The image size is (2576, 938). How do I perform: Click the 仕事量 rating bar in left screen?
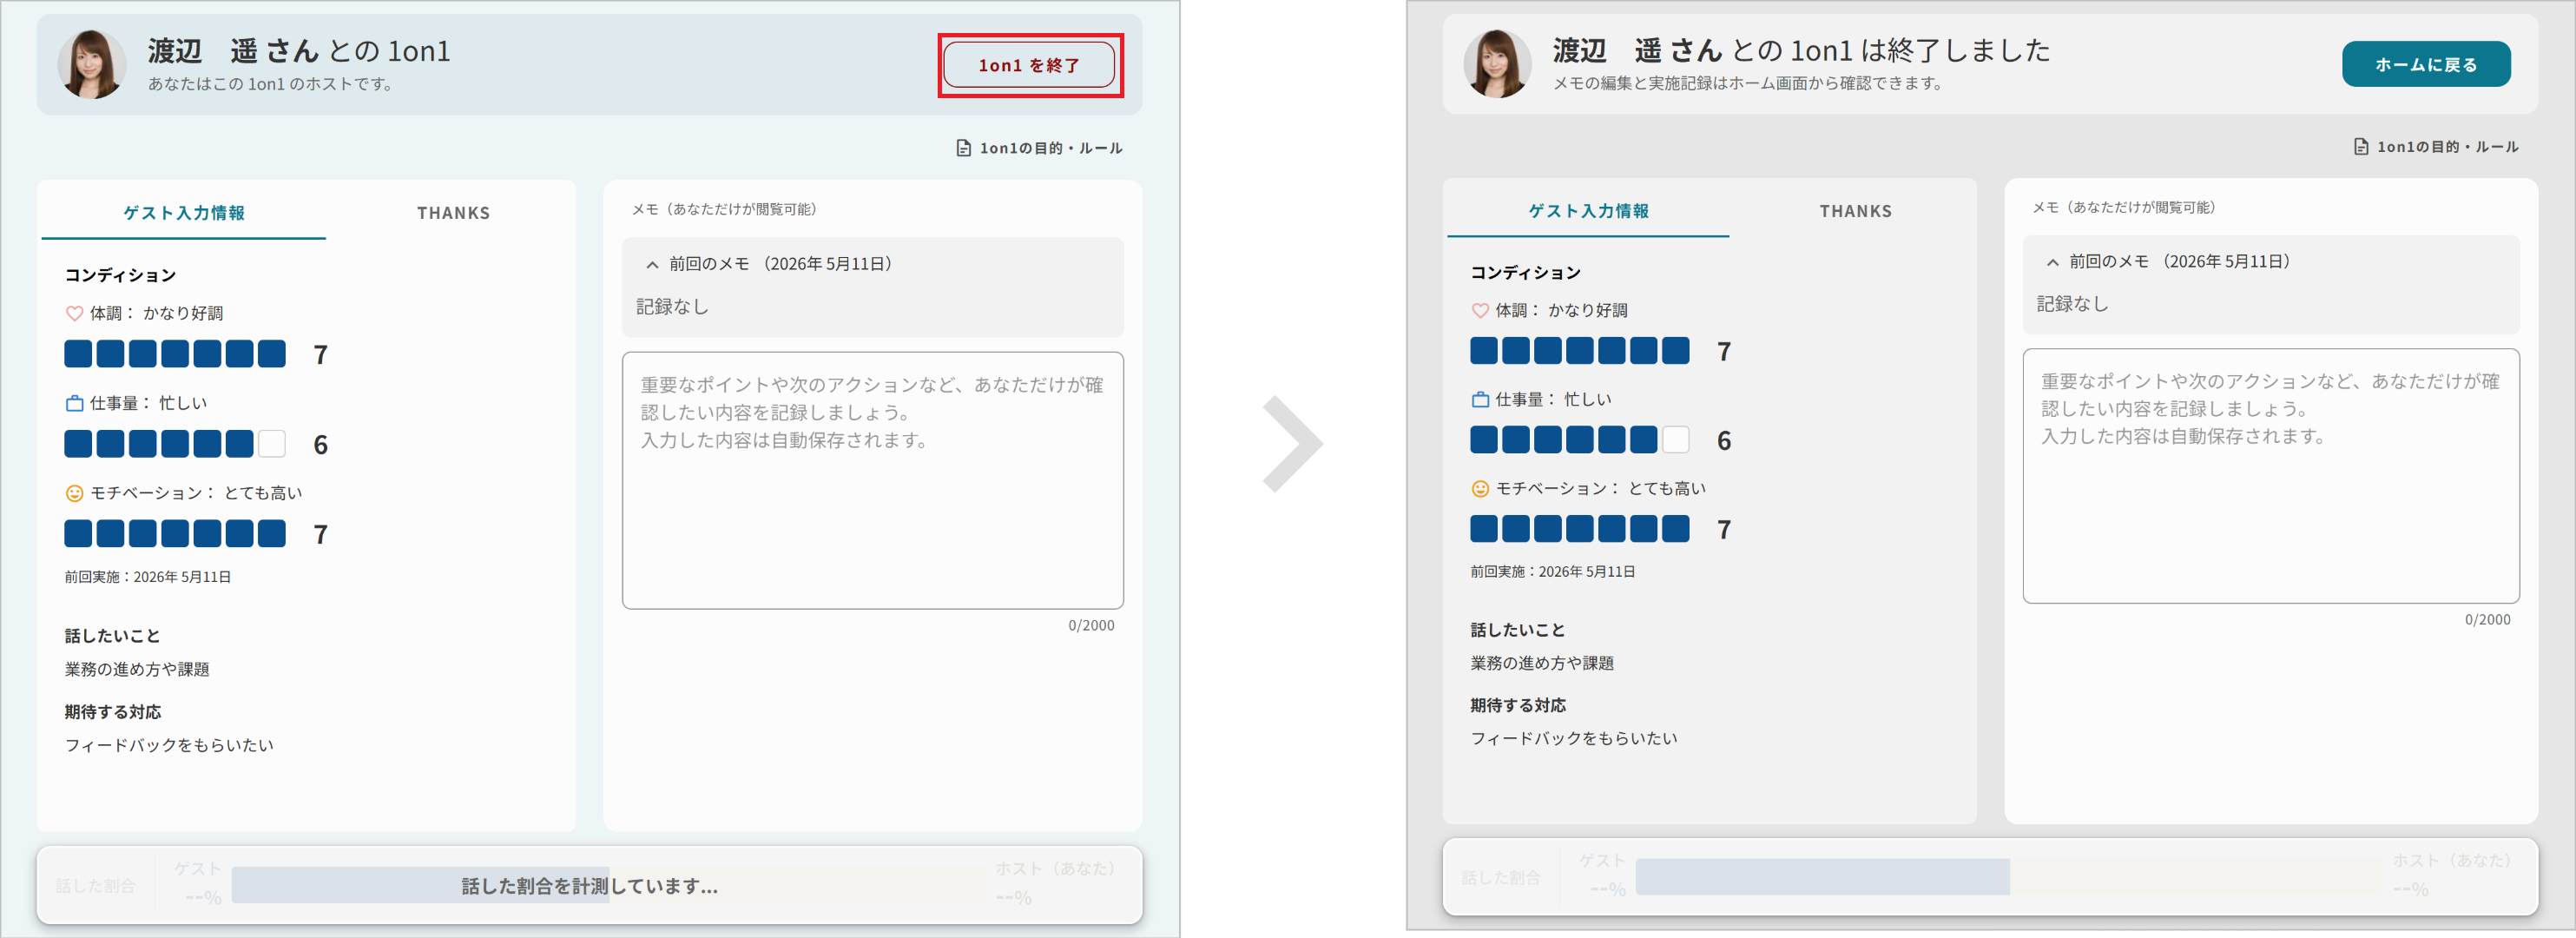(x=175, y=444)
